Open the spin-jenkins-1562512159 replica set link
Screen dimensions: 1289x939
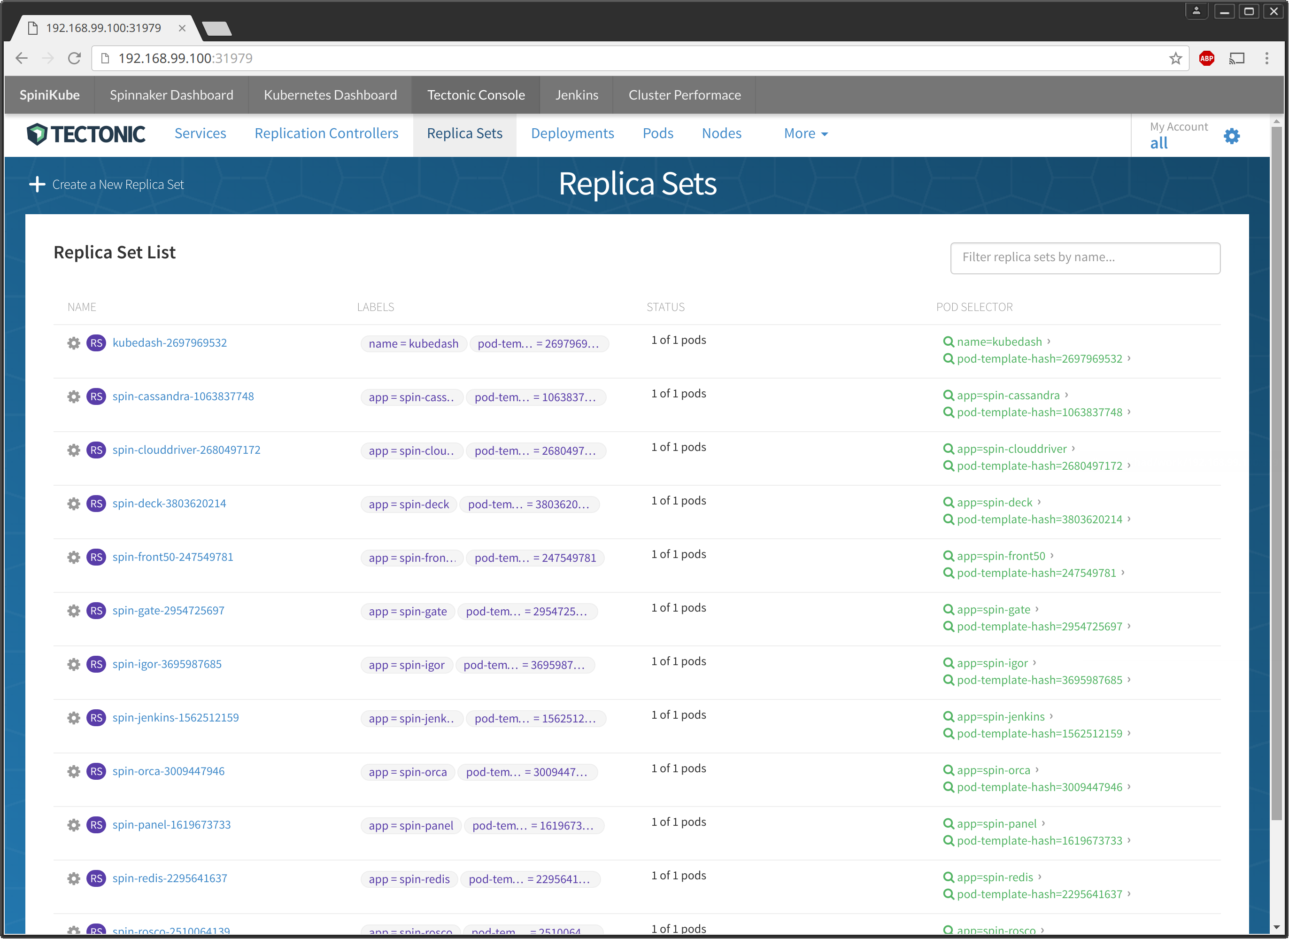click(x=175, y=717)
